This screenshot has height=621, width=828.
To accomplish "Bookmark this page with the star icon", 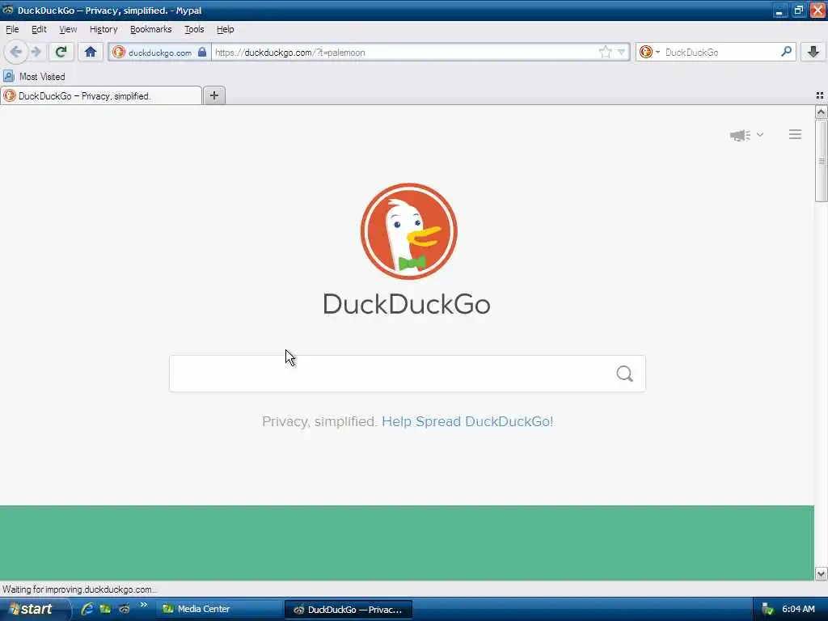I will point(605,52).
